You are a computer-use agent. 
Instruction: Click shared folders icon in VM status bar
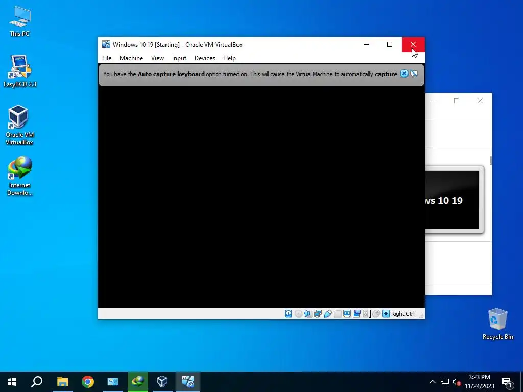pyautogui.click(x=338, y=314)
